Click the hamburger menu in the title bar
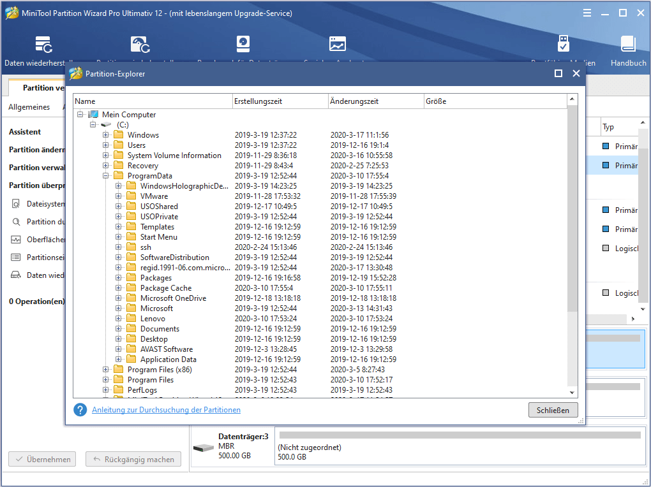The width and height of the screenshot is (651, 487). pos(587,12)
